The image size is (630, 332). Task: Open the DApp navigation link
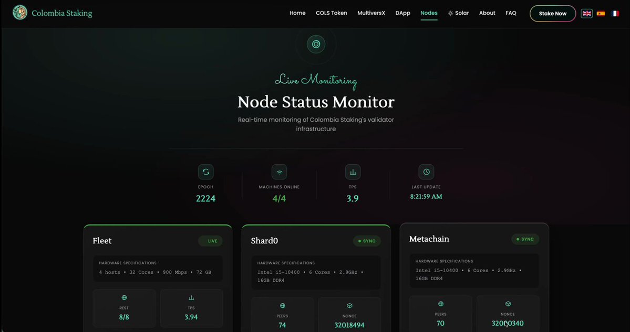coord(402,13)
